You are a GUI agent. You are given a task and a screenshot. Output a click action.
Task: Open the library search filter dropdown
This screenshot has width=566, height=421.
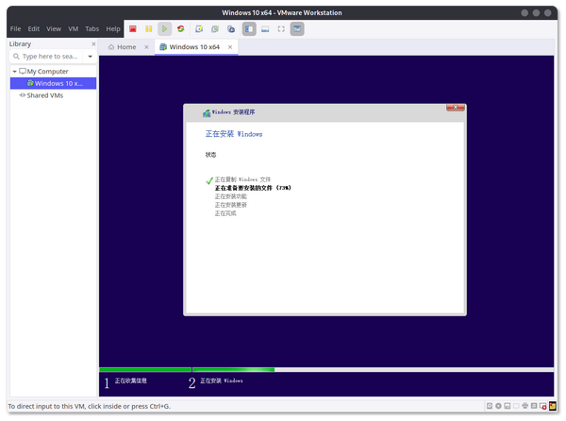click(91, 57)
